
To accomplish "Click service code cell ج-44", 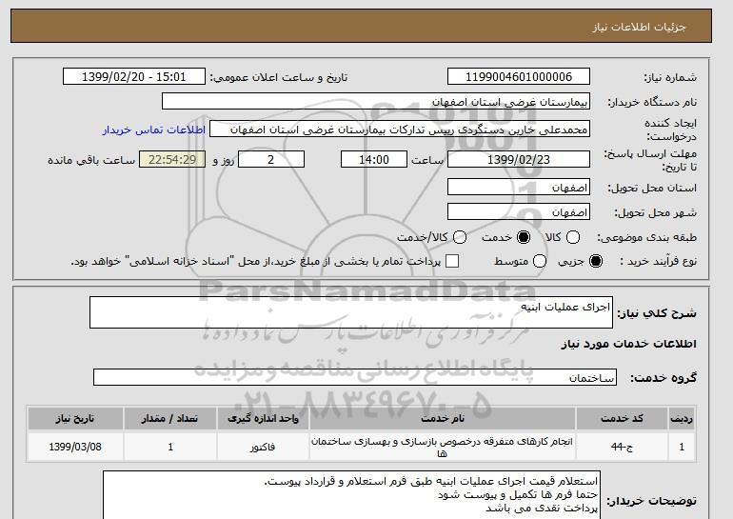I will 622,447.
